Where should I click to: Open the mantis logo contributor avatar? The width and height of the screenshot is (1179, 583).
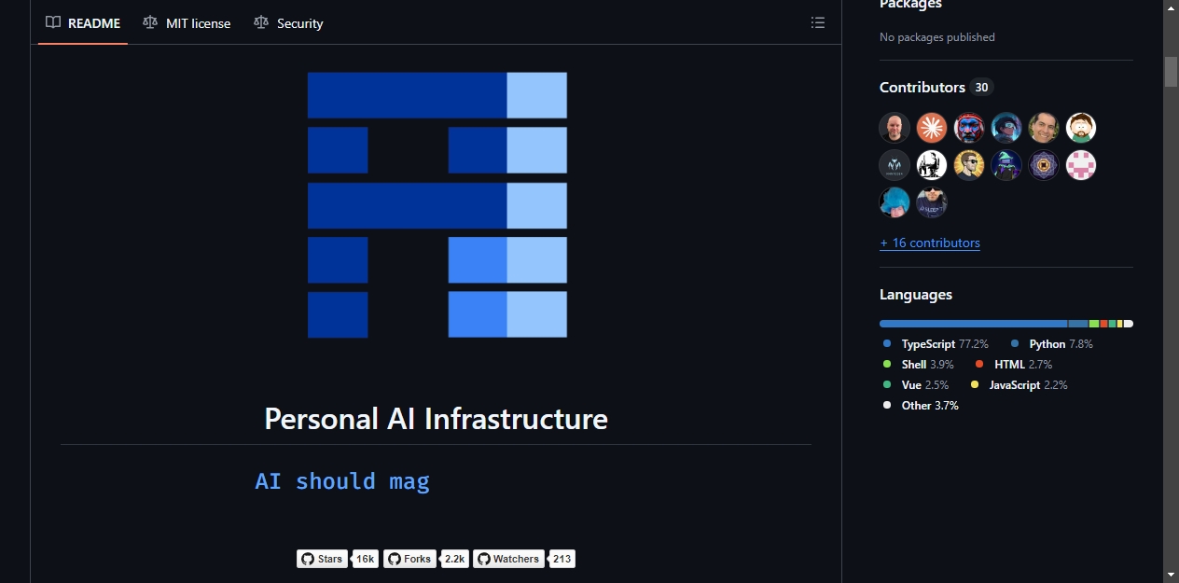click(895, 165)
